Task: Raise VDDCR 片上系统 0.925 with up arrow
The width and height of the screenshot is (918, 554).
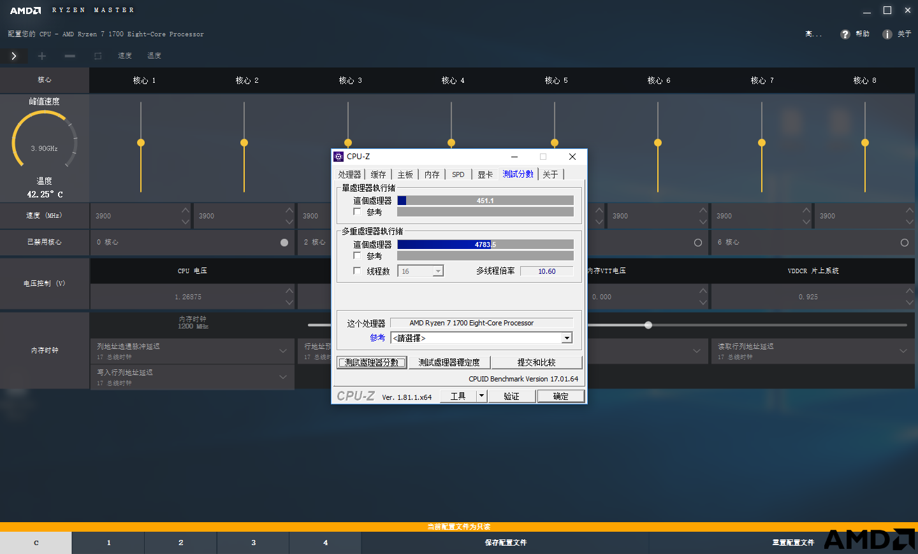Action: point(910,291)
